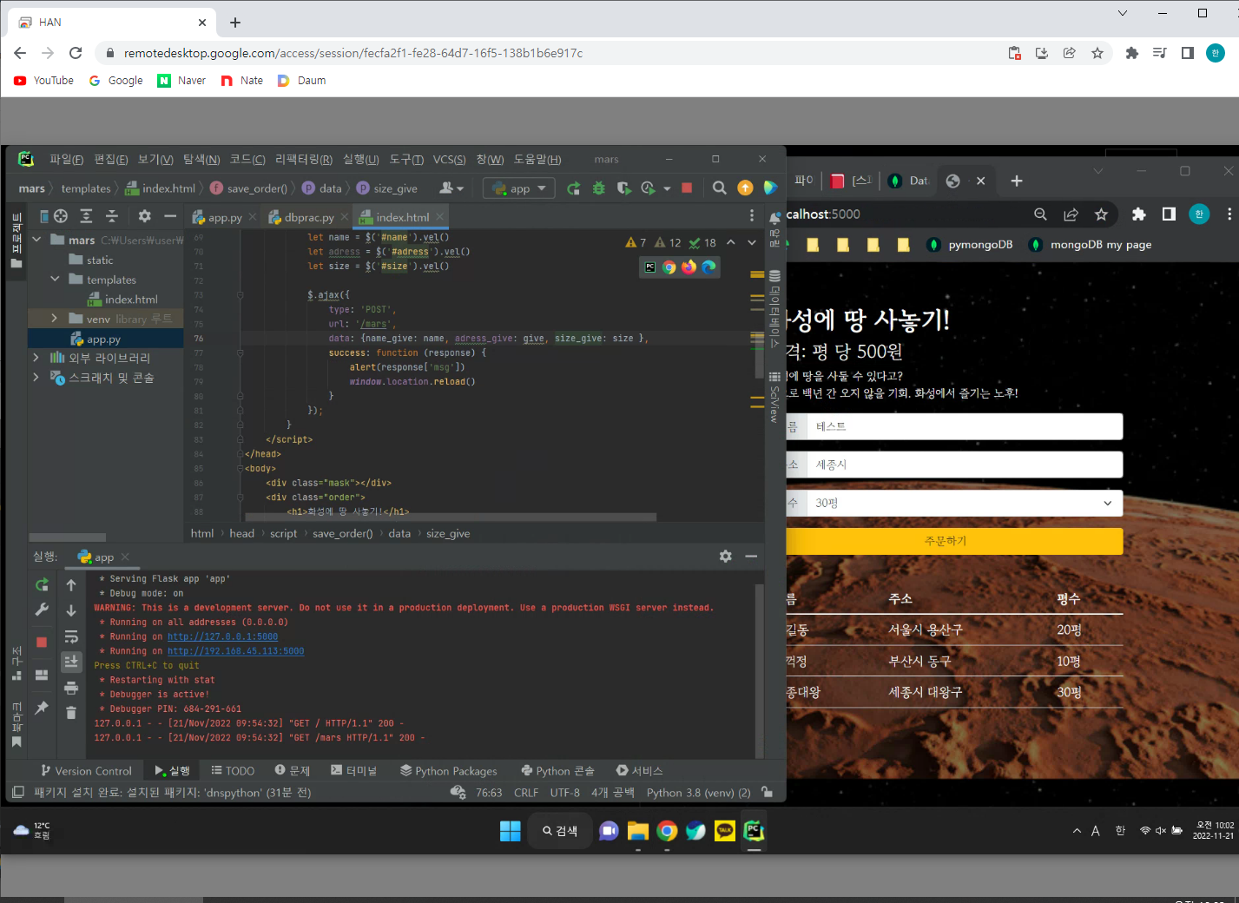Expand the venv folder
This screenshot has width=1239, height=903.
pyautogui.click(x=55, y=319)
